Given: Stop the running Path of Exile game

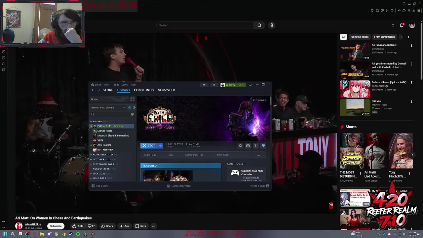Looking at the screenshot, I should 149,146.
